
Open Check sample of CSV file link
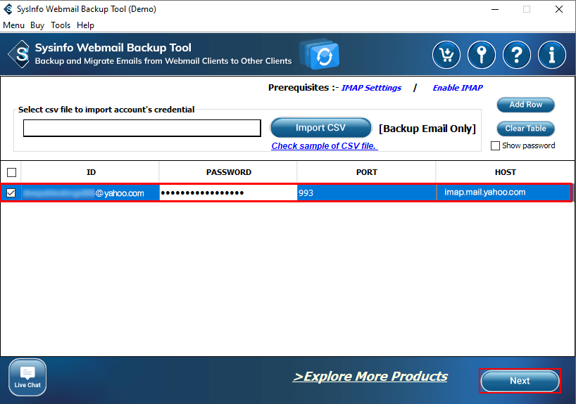[325, 146]
